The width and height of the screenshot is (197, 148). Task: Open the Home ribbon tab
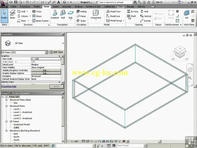pos(46,7)
